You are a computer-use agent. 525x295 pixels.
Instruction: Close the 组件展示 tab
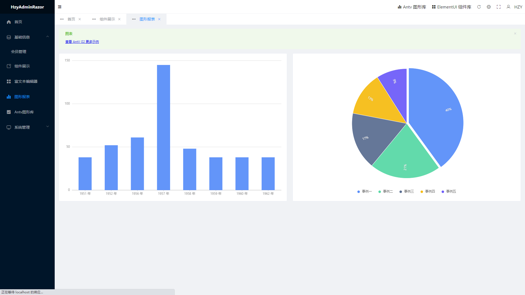click(119, 19)
